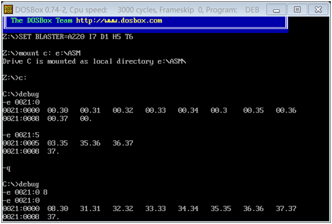
Task: Click the '-q' quit command line
Action: [7, 168]
